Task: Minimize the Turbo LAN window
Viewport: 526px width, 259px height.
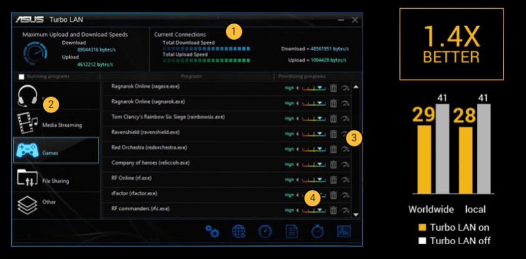Action: coord(341,20)
